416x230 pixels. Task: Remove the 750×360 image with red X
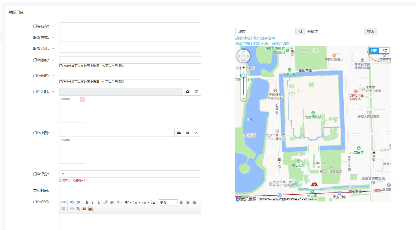[x=82, y=99]
